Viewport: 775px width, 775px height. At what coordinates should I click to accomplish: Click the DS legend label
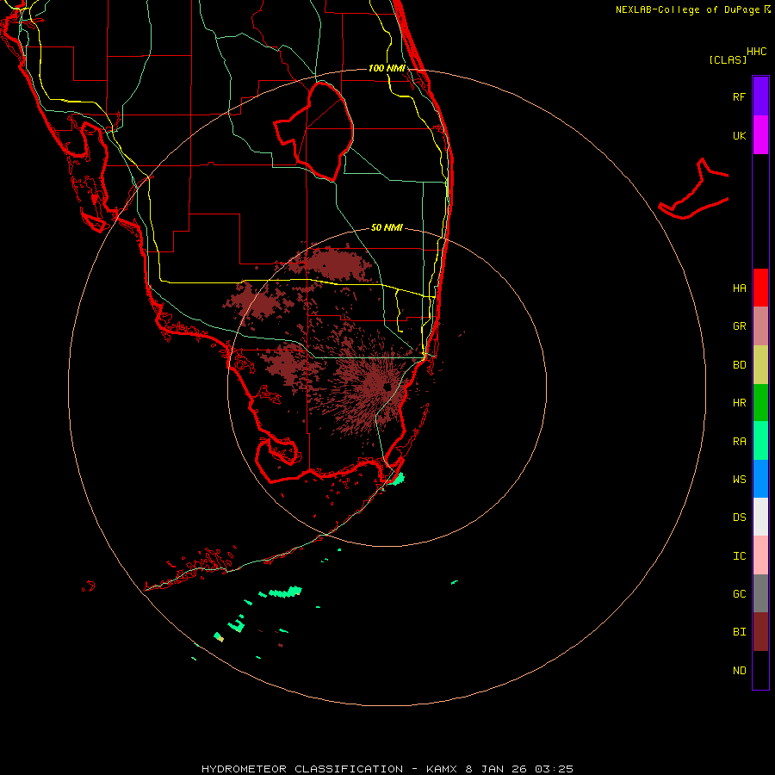click(x=739, y=517)
